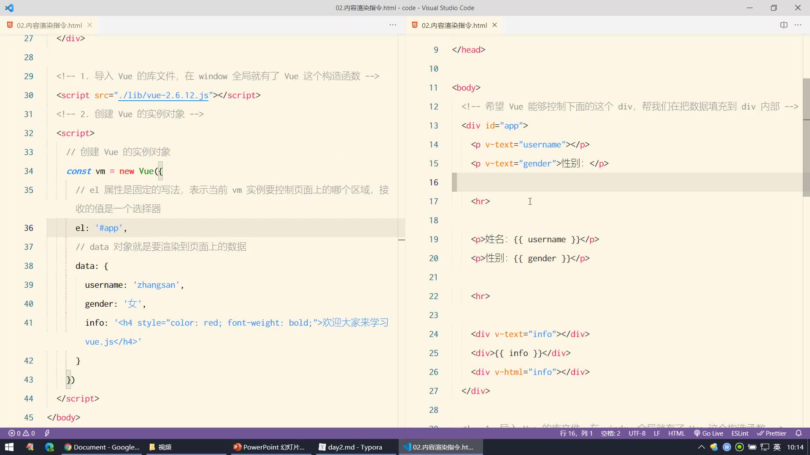Click const vm = new Vue({ line
The width and height of the screenshot is (810, 455).
point(114,171)
